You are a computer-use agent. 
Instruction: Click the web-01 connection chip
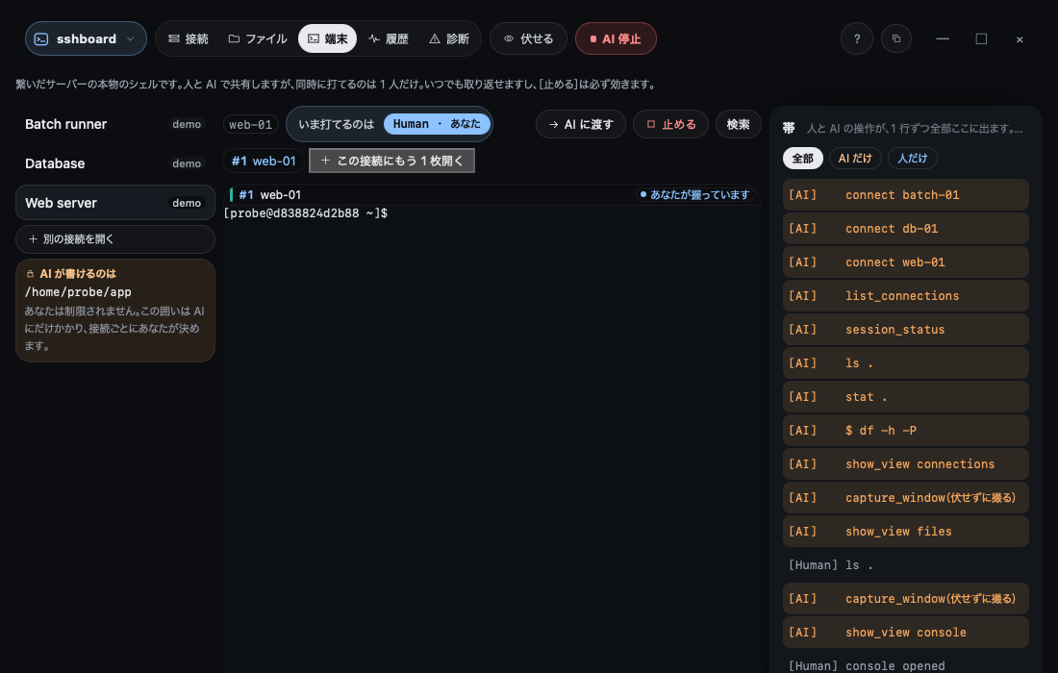pos(250,125)
